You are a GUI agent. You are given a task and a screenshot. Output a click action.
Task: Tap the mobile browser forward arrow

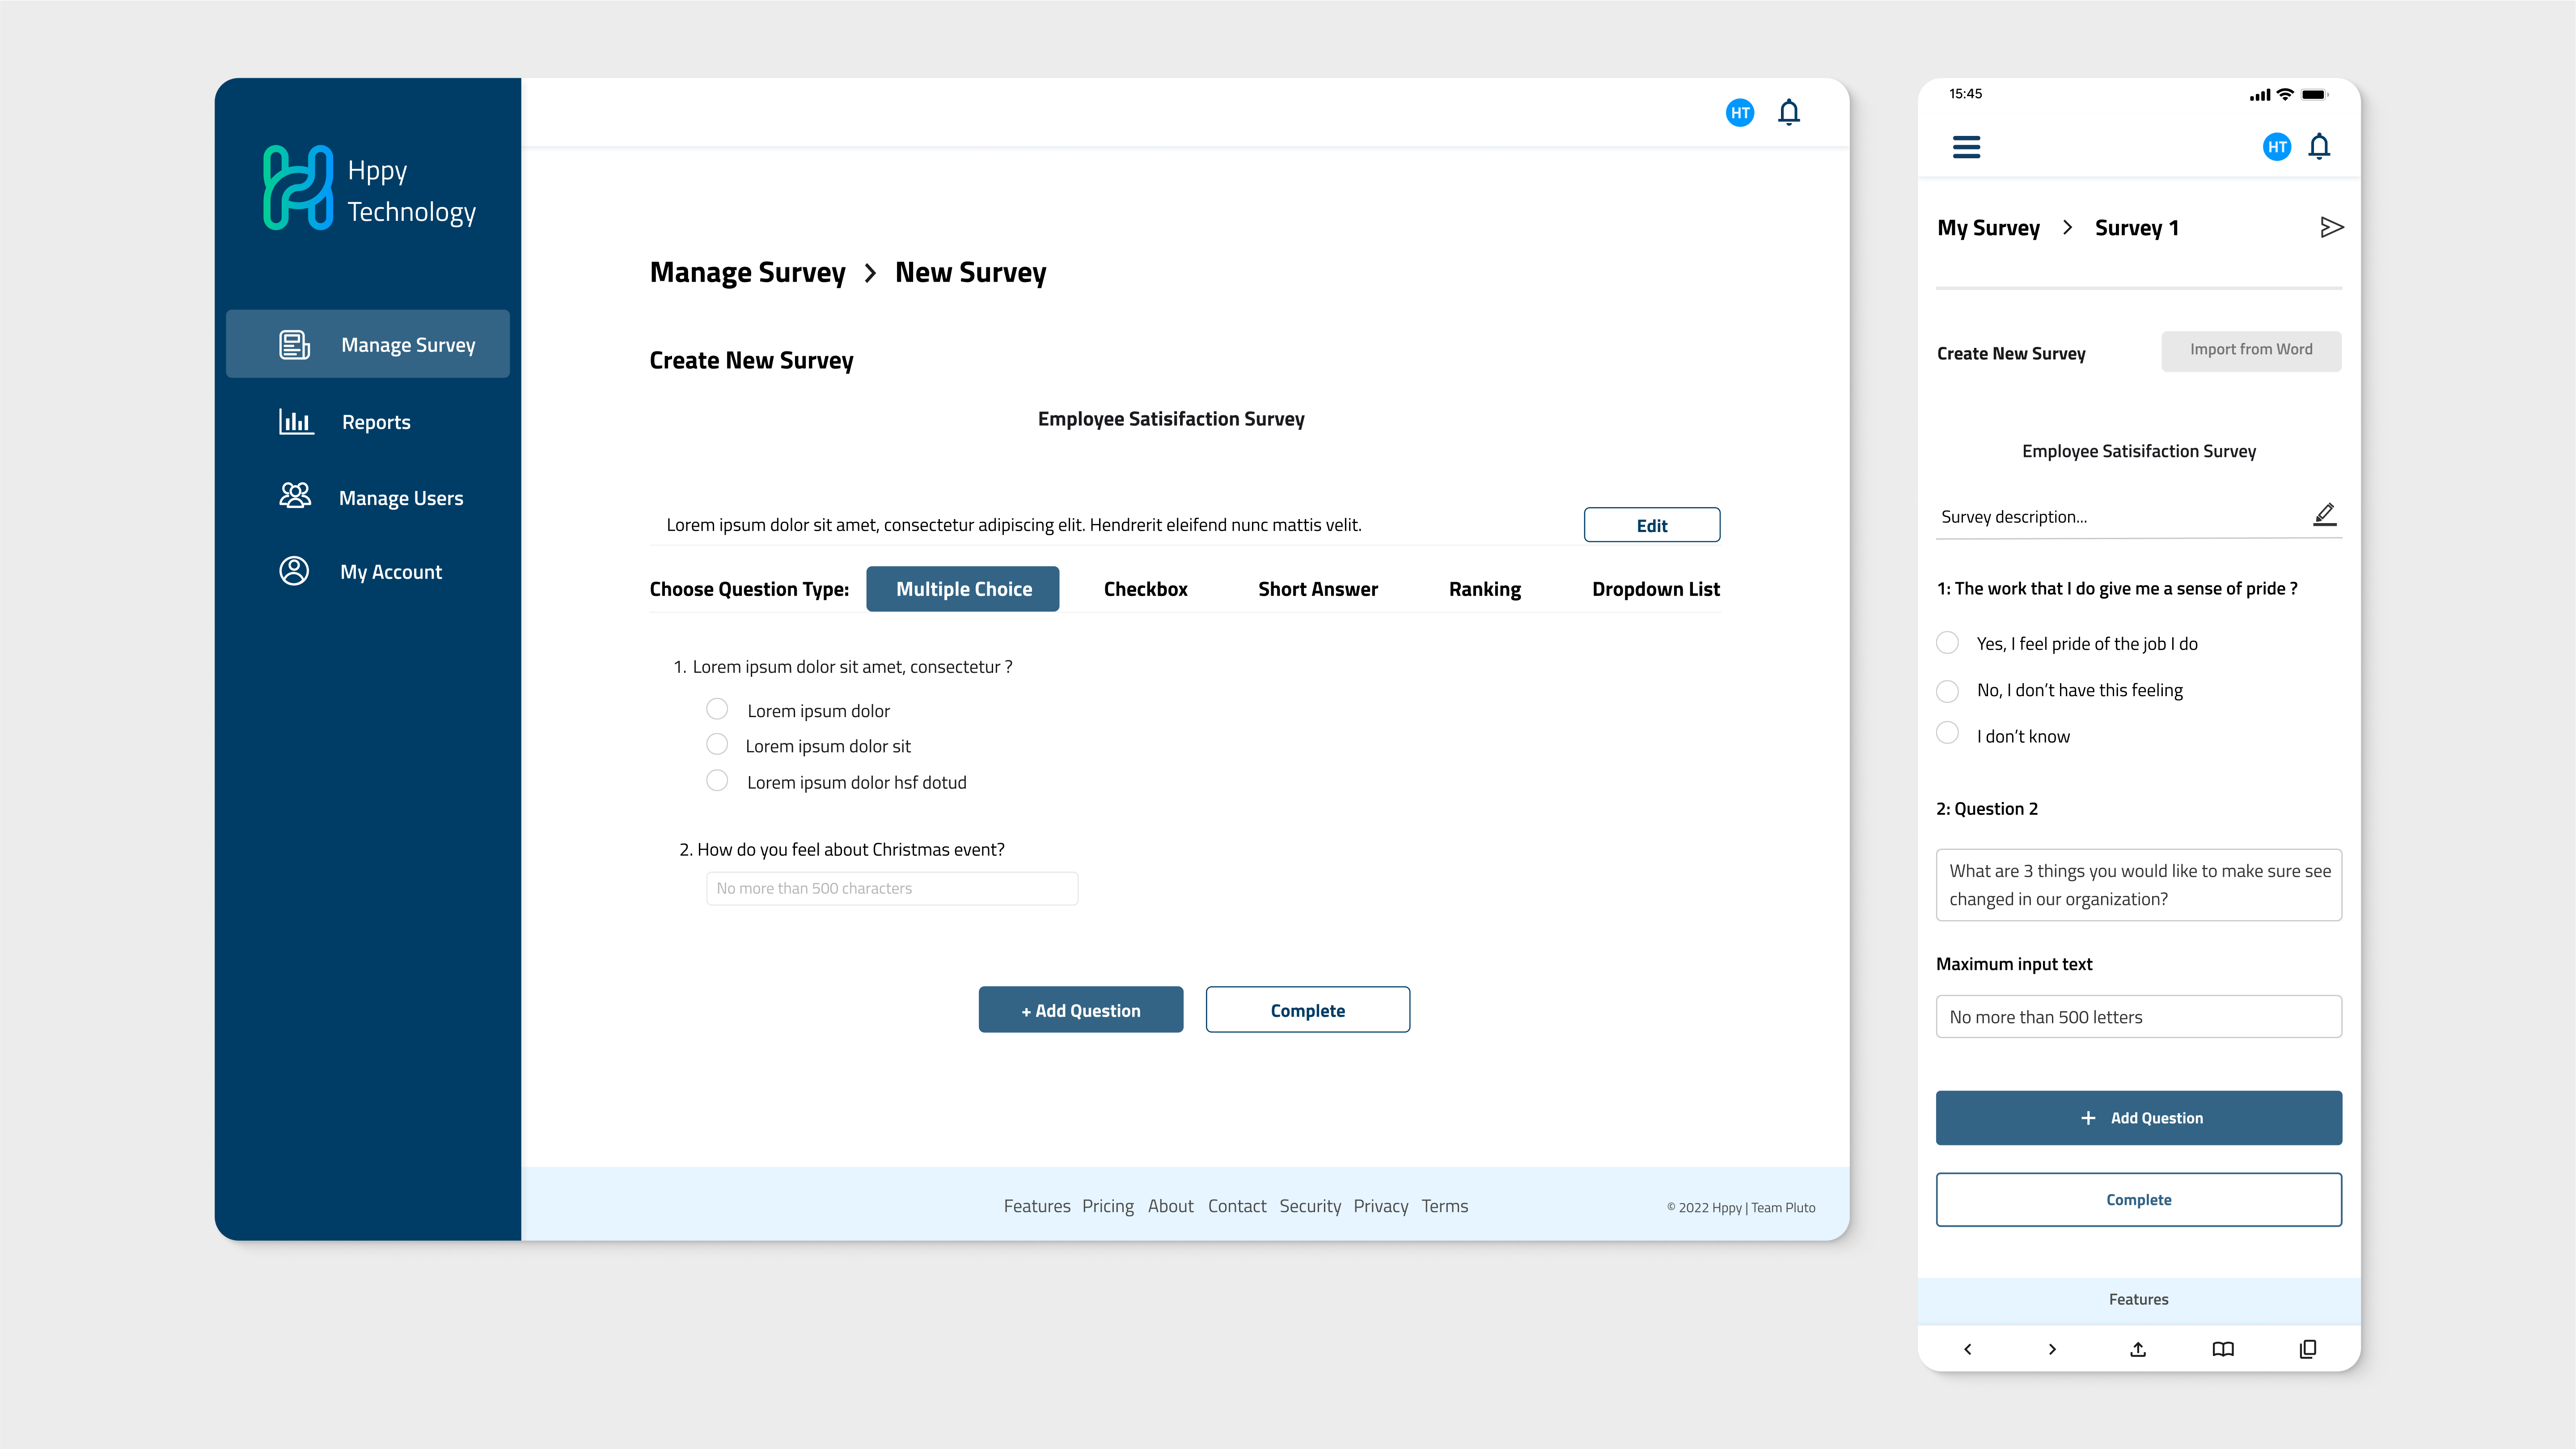coord(2052,1349)
